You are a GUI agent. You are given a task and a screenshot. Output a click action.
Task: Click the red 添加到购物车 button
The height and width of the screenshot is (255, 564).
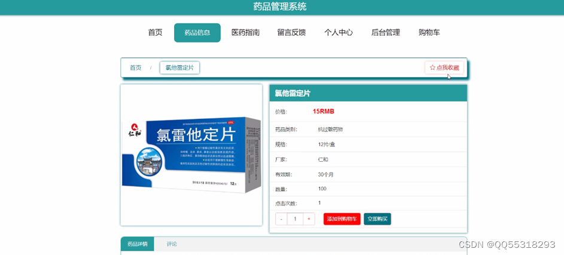[x=342, y=219]
